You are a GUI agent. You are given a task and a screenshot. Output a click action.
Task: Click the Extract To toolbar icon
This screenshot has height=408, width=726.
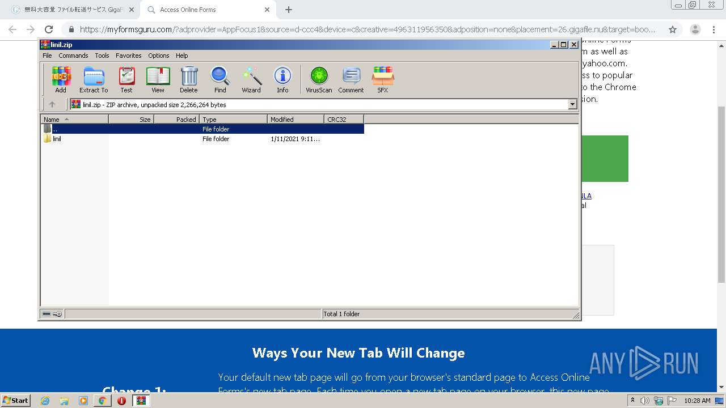coord(94,79)
